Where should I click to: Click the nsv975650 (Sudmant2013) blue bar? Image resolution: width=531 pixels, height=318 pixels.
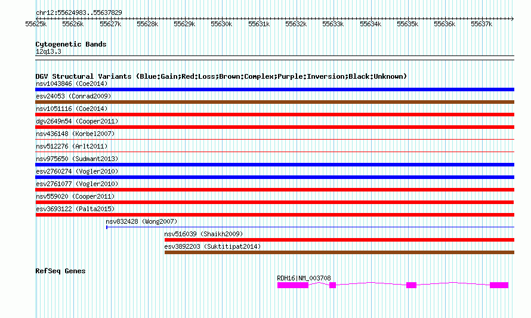[x=274, y=165]
